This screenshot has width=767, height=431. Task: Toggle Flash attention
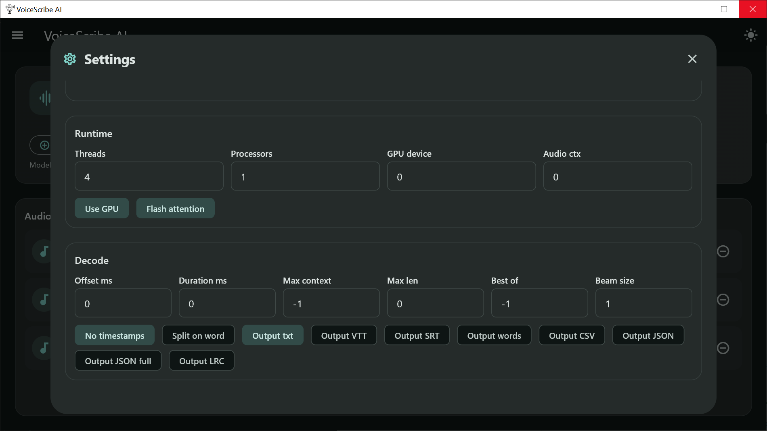(175, 208)
